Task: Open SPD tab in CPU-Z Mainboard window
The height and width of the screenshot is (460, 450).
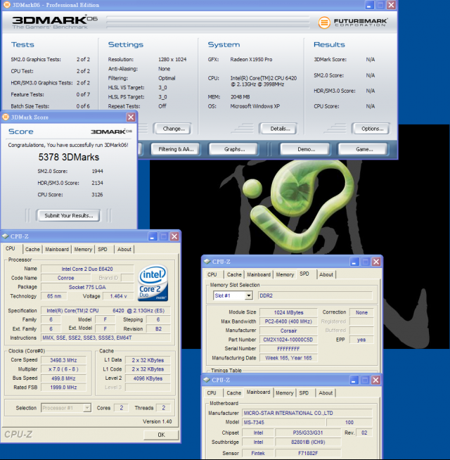Action: [x=304, y=392]
